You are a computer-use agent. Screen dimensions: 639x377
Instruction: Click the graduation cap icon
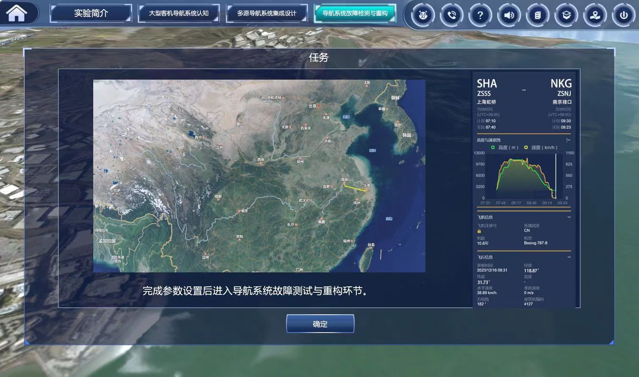[x=566, y=16]
